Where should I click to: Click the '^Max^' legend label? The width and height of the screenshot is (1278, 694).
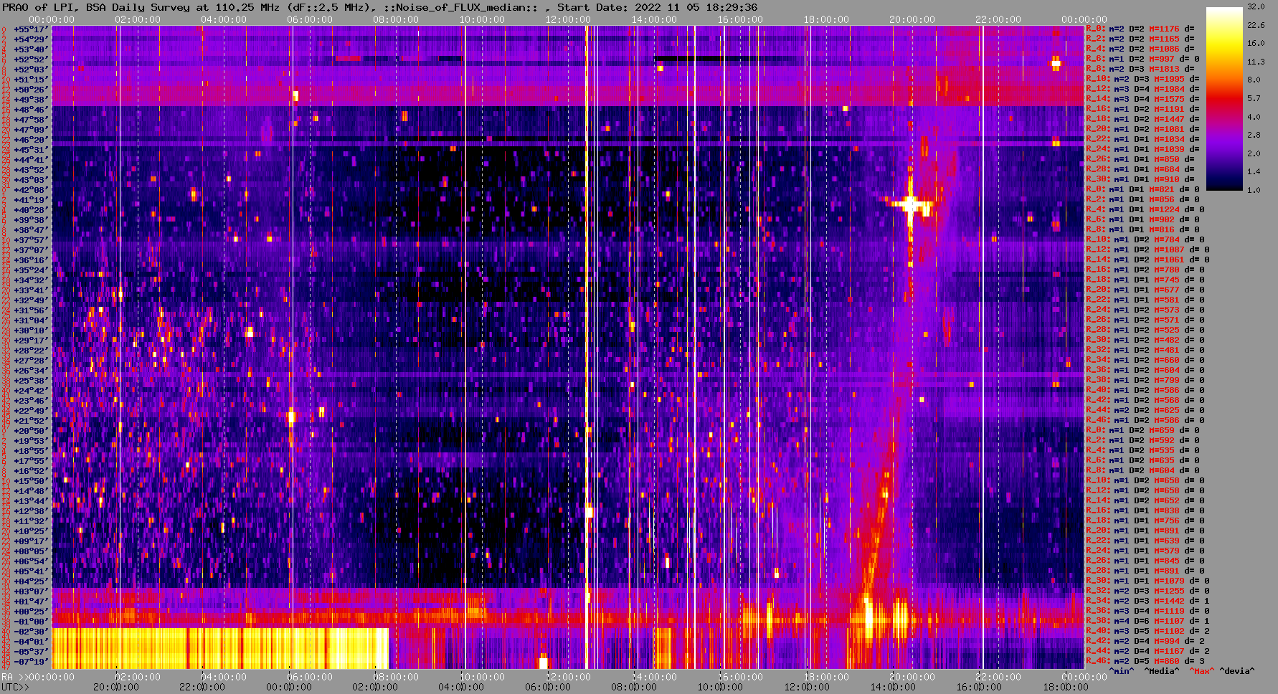click(1202, 672)
